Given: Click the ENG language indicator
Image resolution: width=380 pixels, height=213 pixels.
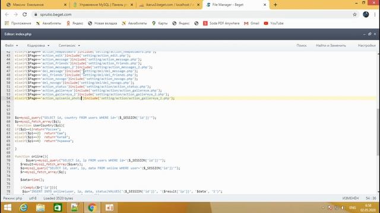Looking at the screenshot, I should [353, 208].
